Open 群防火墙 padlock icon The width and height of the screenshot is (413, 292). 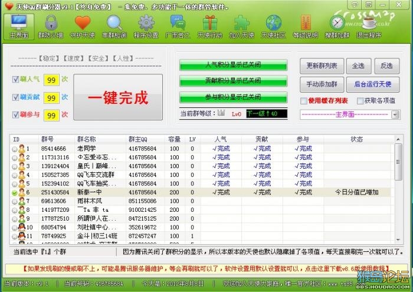click(x=51, y=22)
